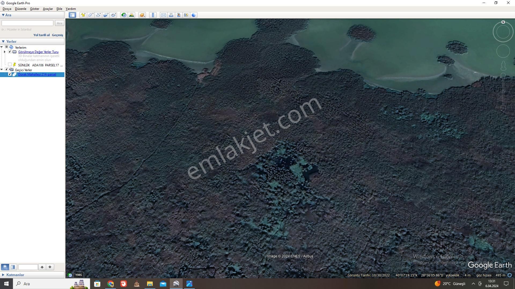
Task: Open the Araçlar menu
Action: [48, 9]
